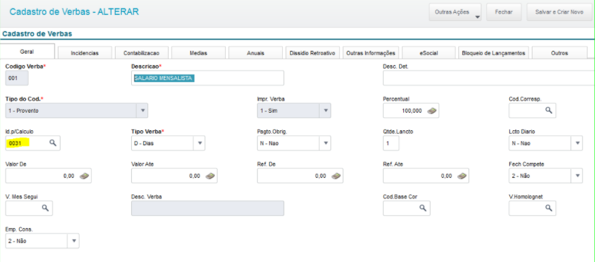Open Outras Ações dropdown menu
The height and width of the screenshot is (262, 595).
tap(455, 12)
